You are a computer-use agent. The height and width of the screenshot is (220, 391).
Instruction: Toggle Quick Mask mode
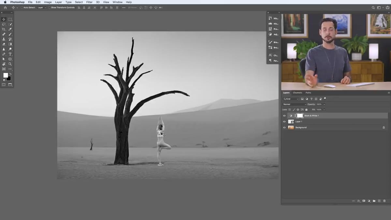[4, 85]
